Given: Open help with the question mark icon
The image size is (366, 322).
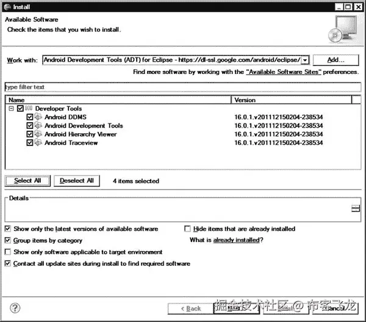Looking at the screenshot, I should pos(15,308).
